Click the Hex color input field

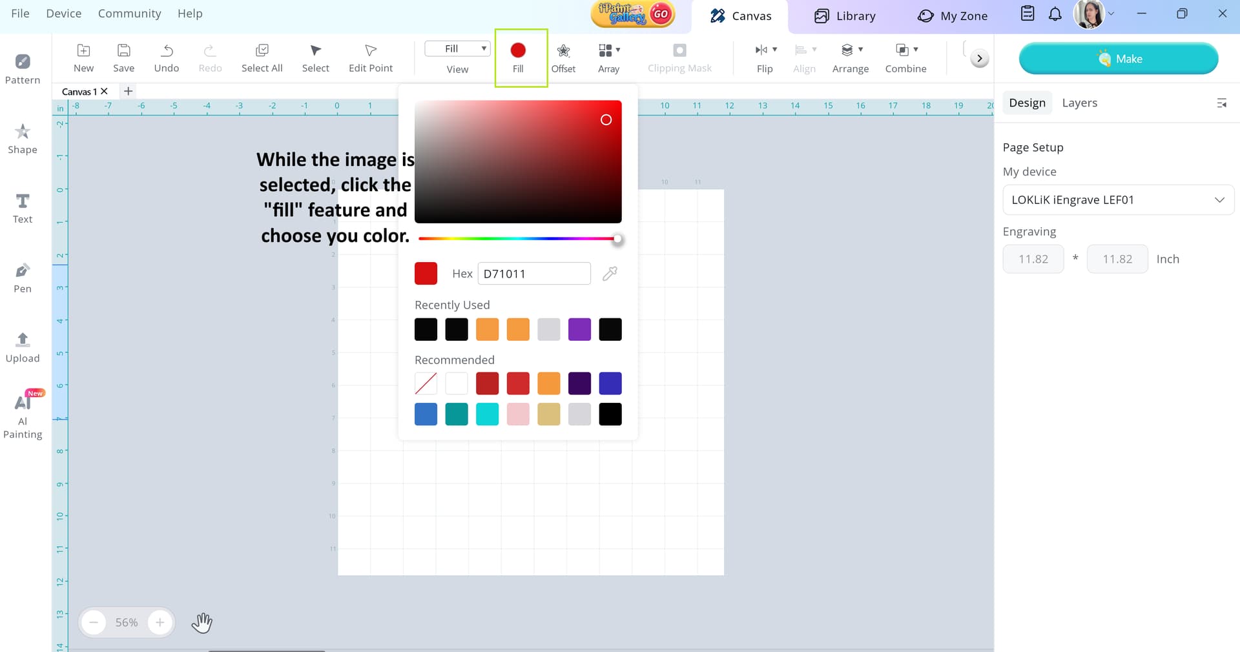(533, 274)
